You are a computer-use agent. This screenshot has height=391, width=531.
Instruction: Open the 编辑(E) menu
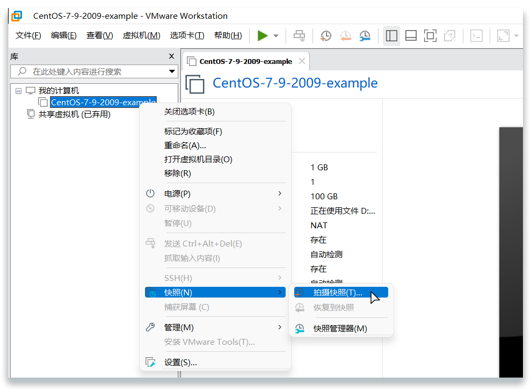pyautogui.click(x=64, y=35)
